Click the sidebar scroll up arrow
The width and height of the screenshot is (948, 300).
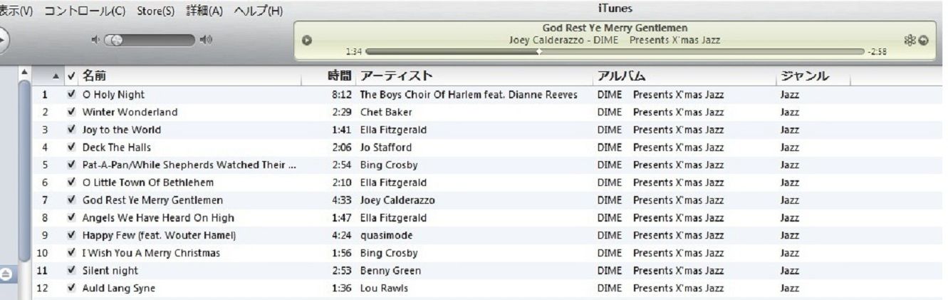pyautogui.click(x=24, y=72)
